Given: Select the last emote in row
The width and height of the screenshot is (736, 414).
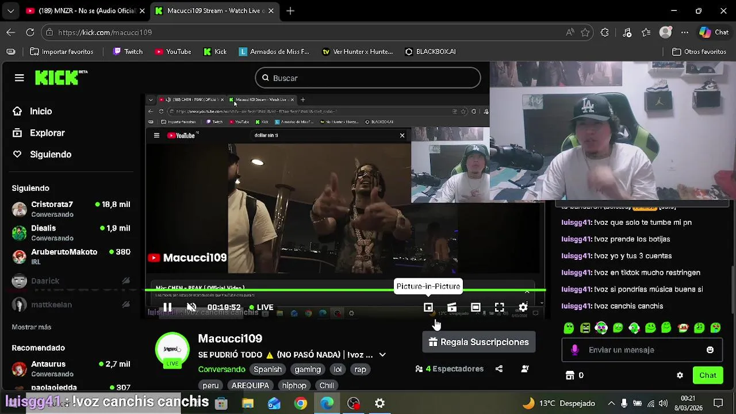Looking at the screenshot, I should [x=716, y=328].
